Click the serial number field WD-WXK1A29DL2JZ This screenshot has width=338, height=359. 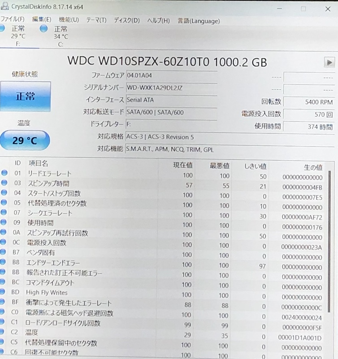coord(171,88)
